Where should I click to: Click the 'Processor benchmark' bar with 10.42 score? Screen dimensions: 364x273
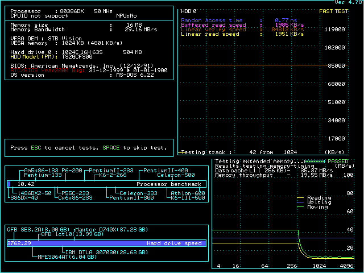point(107,184)
